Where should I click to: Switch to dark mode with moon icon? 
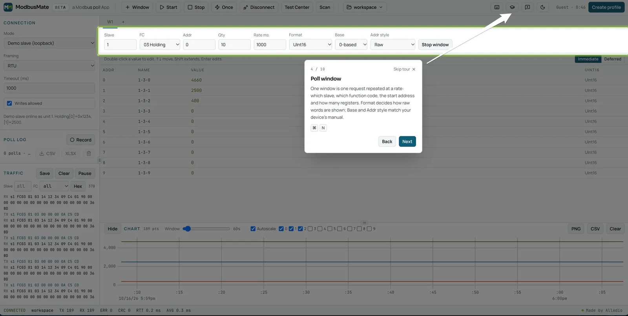(x=543, y=7)
